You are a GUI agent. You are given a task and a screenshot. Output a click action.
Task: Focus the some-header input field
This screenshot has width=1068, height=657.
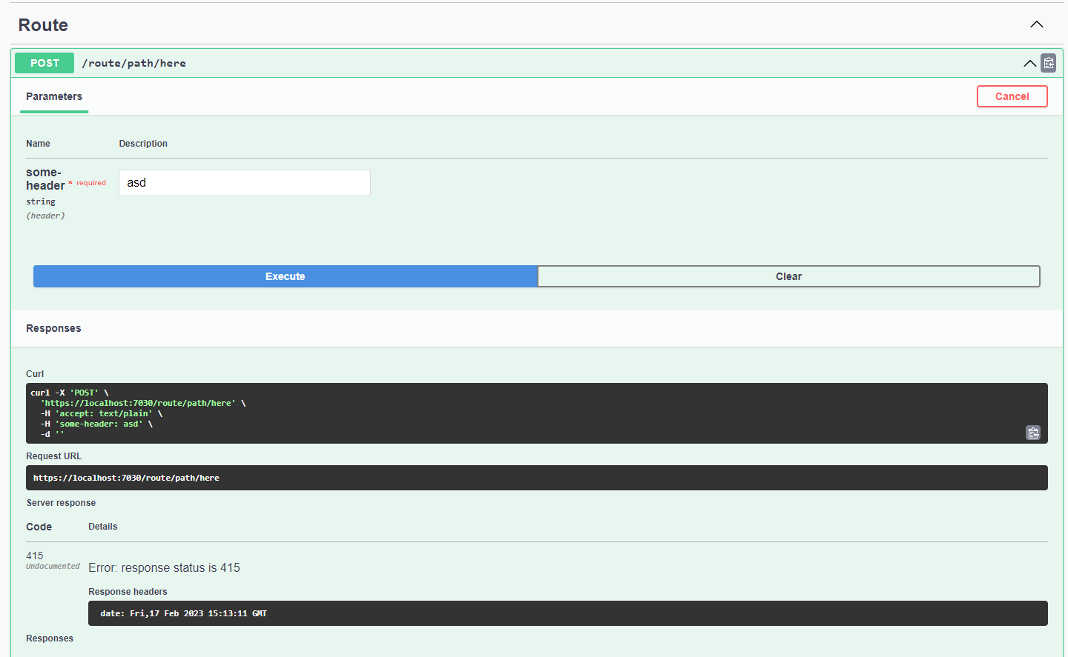pyautogui.click(x=245, y=183)
